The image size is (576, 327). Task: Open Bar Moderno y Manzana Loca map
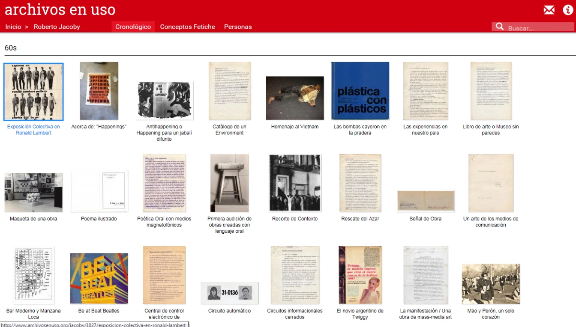tap(33, 275)
